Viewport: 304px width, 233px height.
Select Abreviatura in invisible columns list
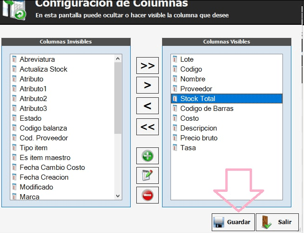click(x=37, y=59)
